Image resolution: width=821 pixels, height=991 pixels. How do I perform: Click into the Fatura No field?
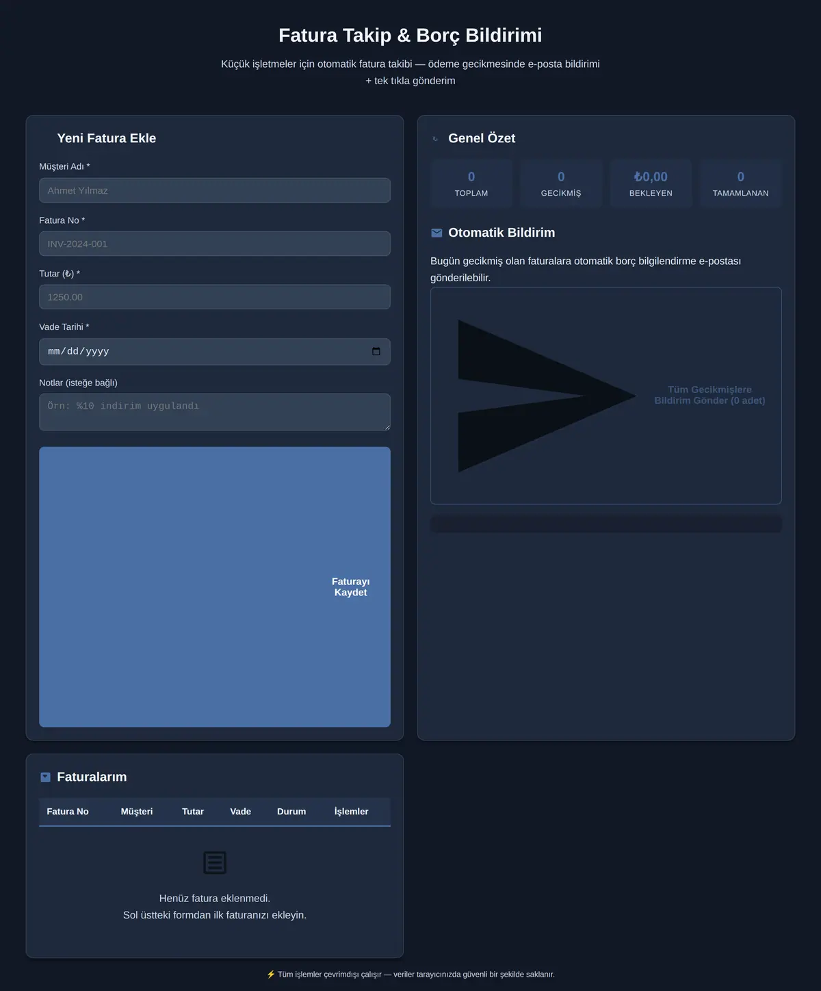point(215,244)
